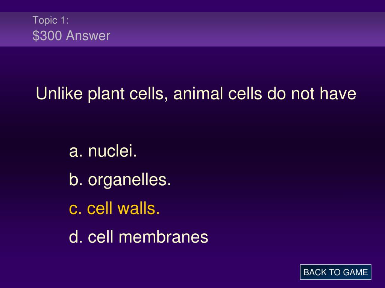Click the letter a. before nuclei
Screen dimensions: 385x288
coord(76,151)
